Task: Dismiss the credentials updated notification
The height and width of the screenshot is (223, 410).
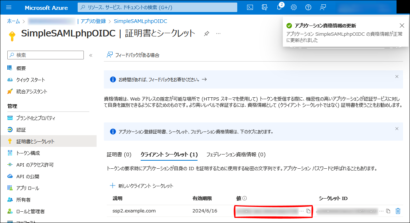Action: (402, 26)
